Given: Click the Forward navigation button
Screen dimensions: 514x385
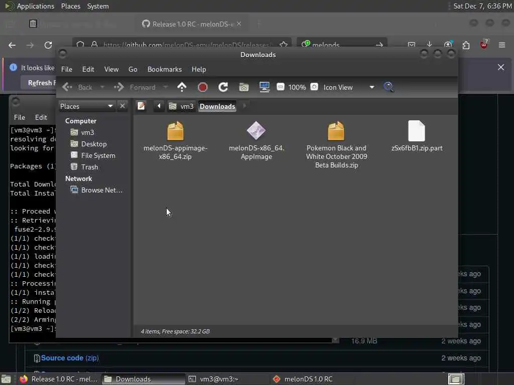Looking at the screenshot, I should [135, 87].
